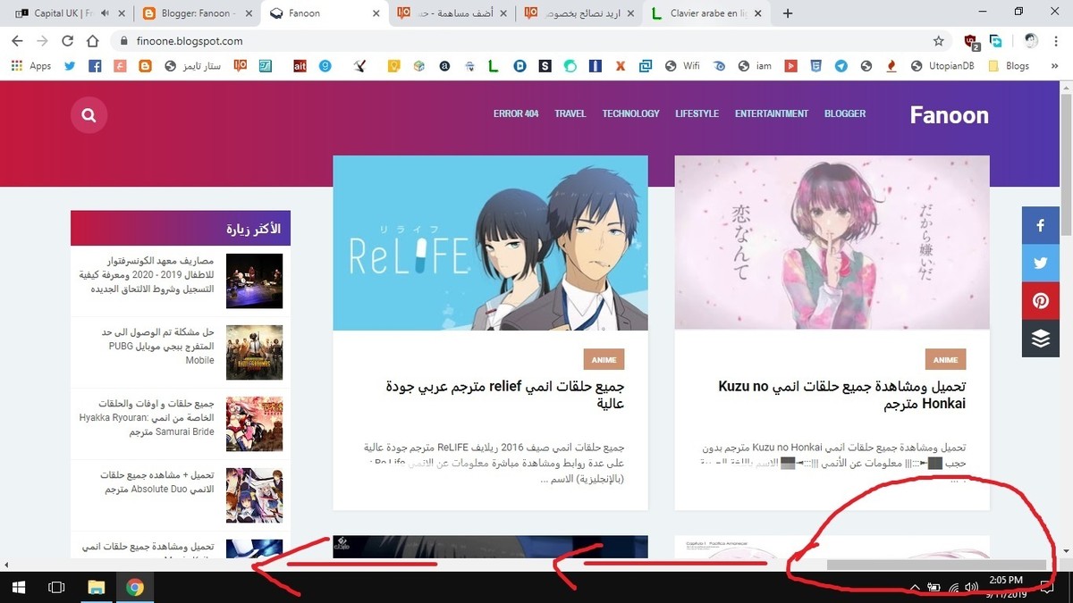Open post title 'جميع حلقات انمي relief'
The width and height of the screenshot is (1073, 603).
click(x=504, y=396)
